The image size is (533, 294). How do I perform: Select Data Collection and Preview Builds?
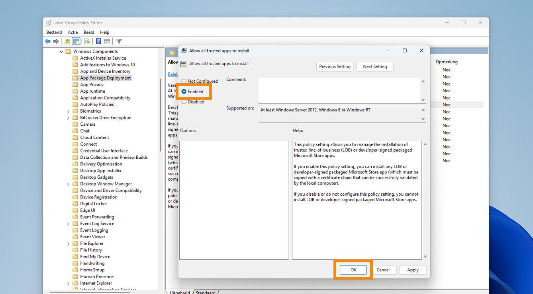point(114,158)
